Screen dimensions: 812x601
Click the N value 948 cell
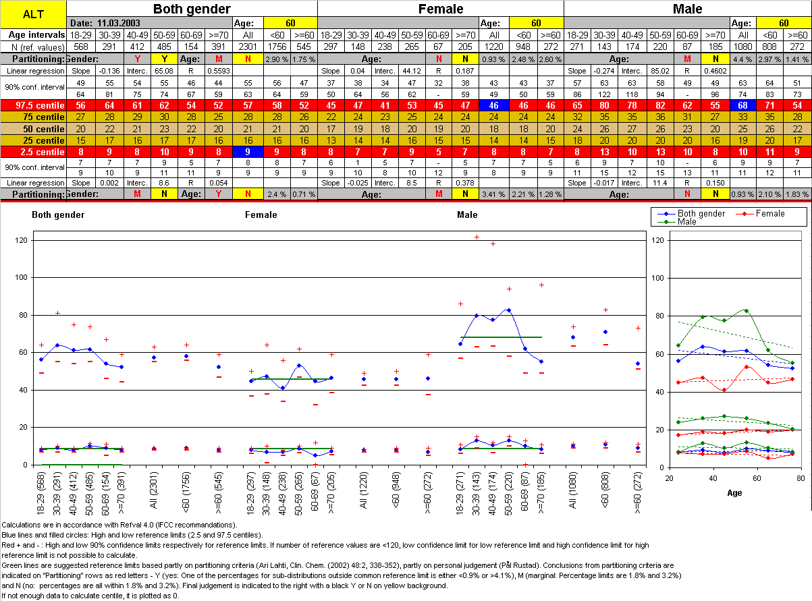(x=524, y=47)
